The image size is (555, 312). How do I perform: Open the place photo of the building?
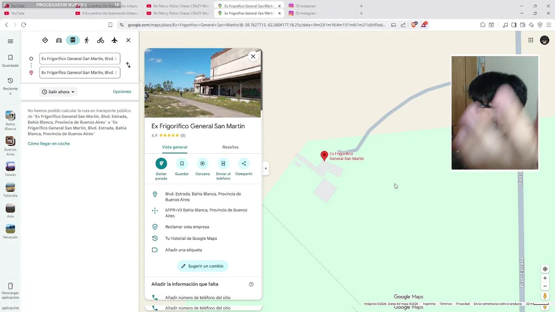(202, 83)
